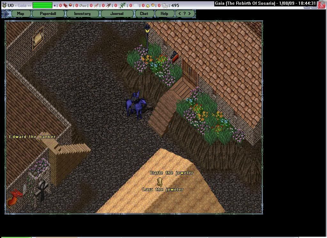This screenshot has width=327, height=238.
Task: Click the street lamp post
Action: (x=147, y=38)
